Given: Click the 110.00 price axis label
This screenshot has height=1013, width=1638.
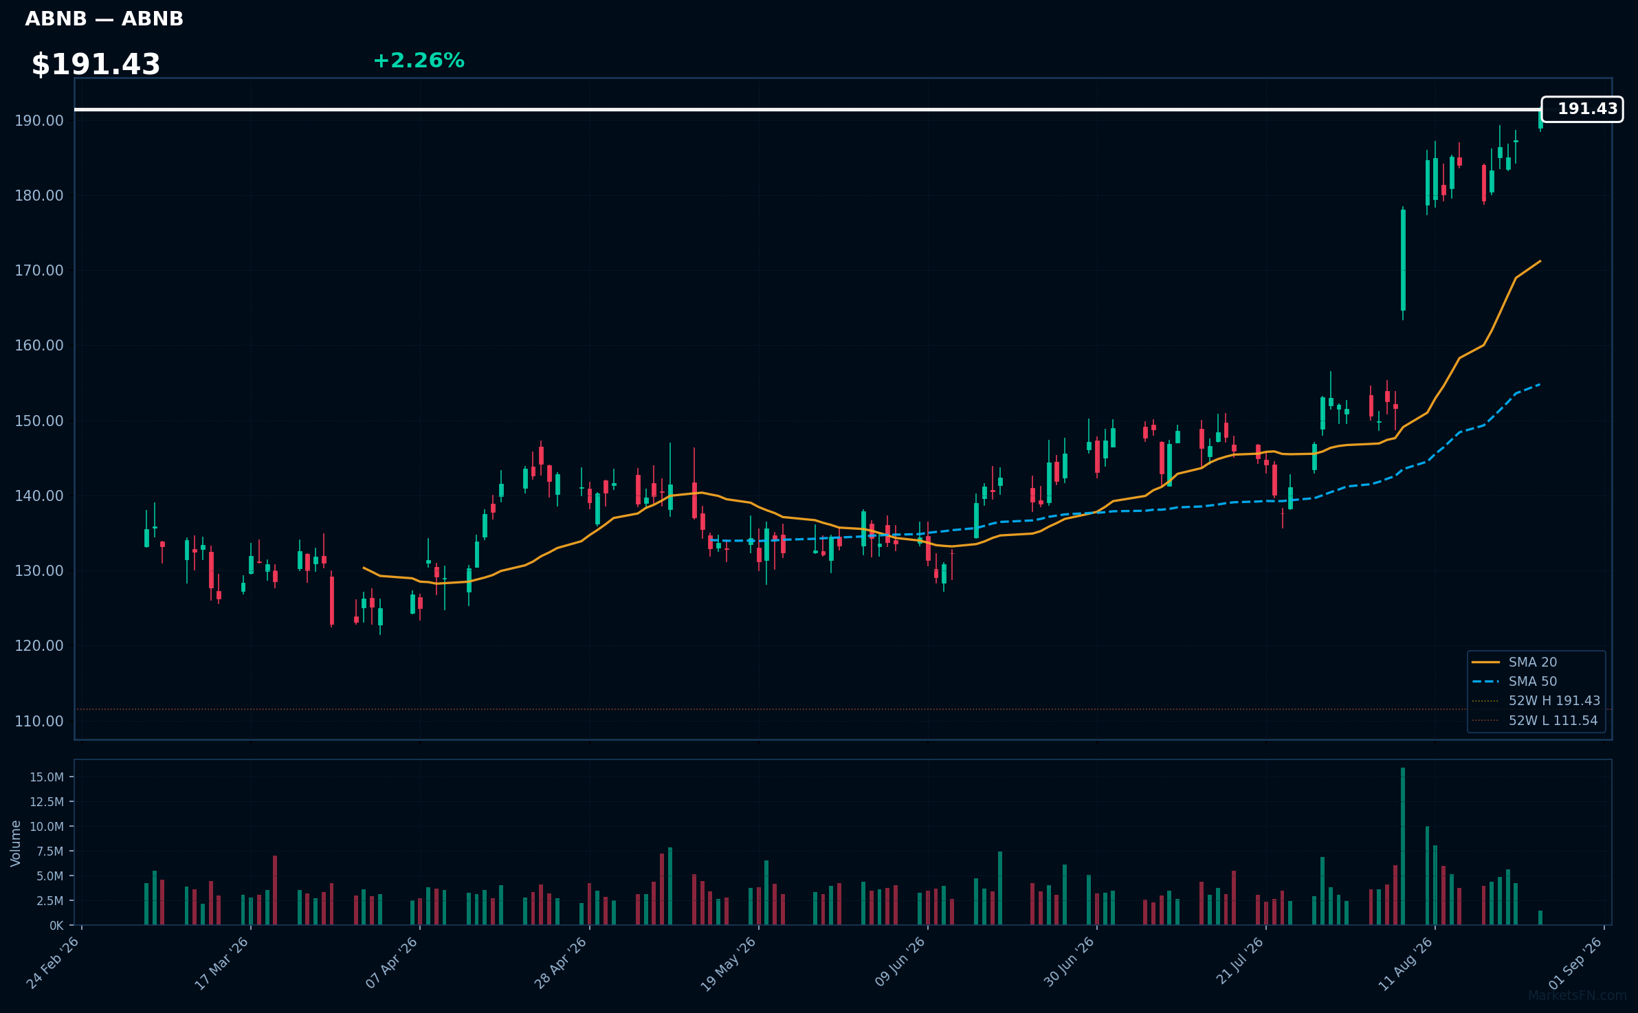Looking at the screenshot, I should pos(39,721).
